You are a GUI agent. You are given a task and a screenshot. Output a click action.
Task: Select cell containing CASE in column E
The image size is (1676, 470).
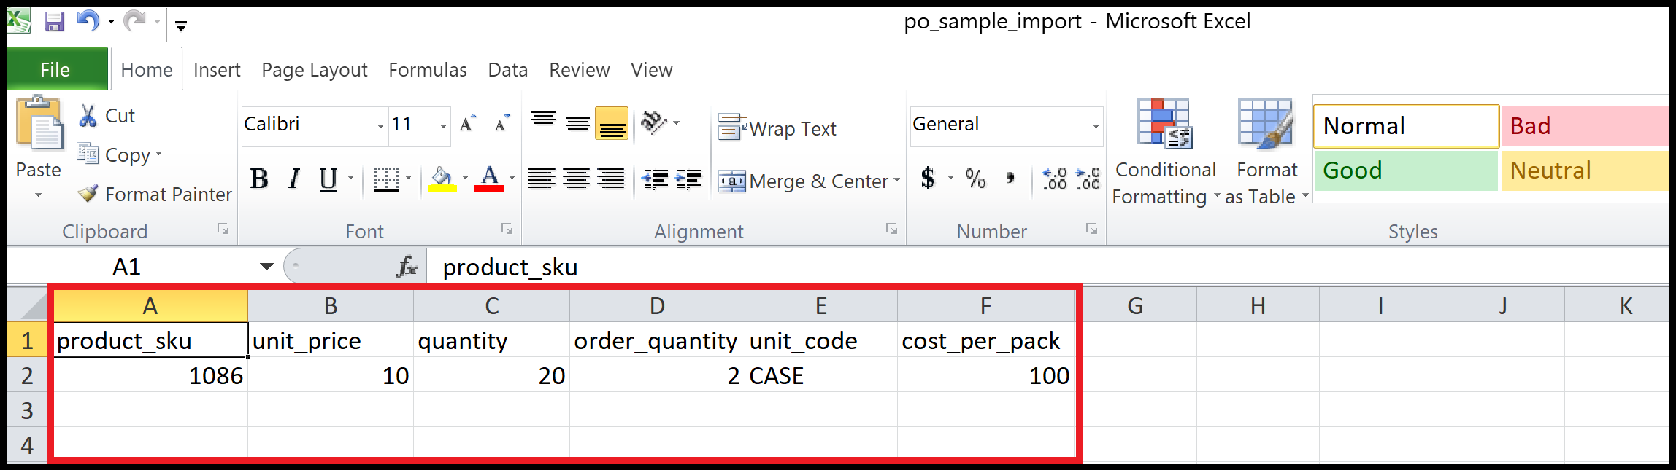820,375
